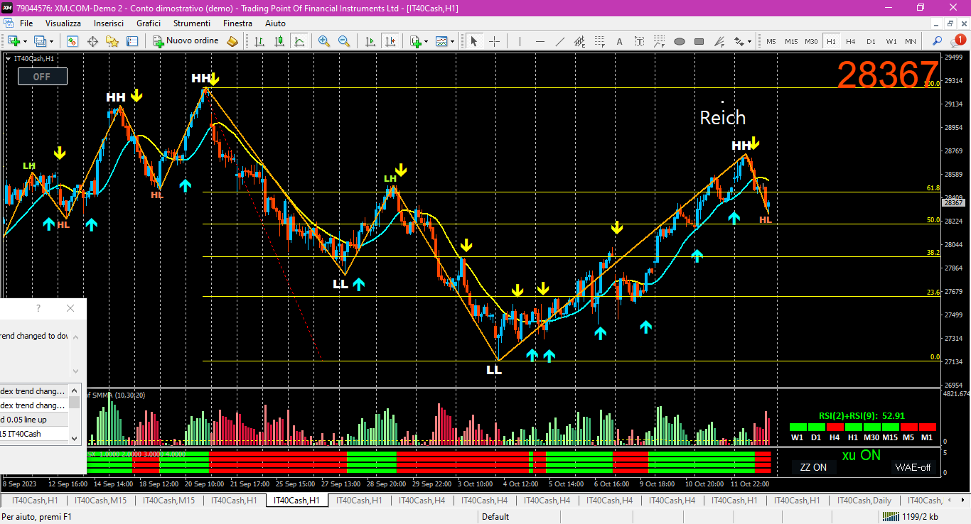Click the indicators list icon

tap(415, 41)
